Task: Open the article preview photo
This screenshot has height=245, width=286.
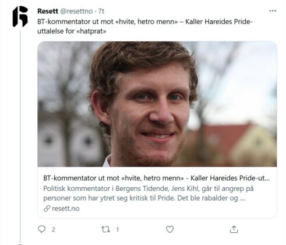Action: click(157, 104)
